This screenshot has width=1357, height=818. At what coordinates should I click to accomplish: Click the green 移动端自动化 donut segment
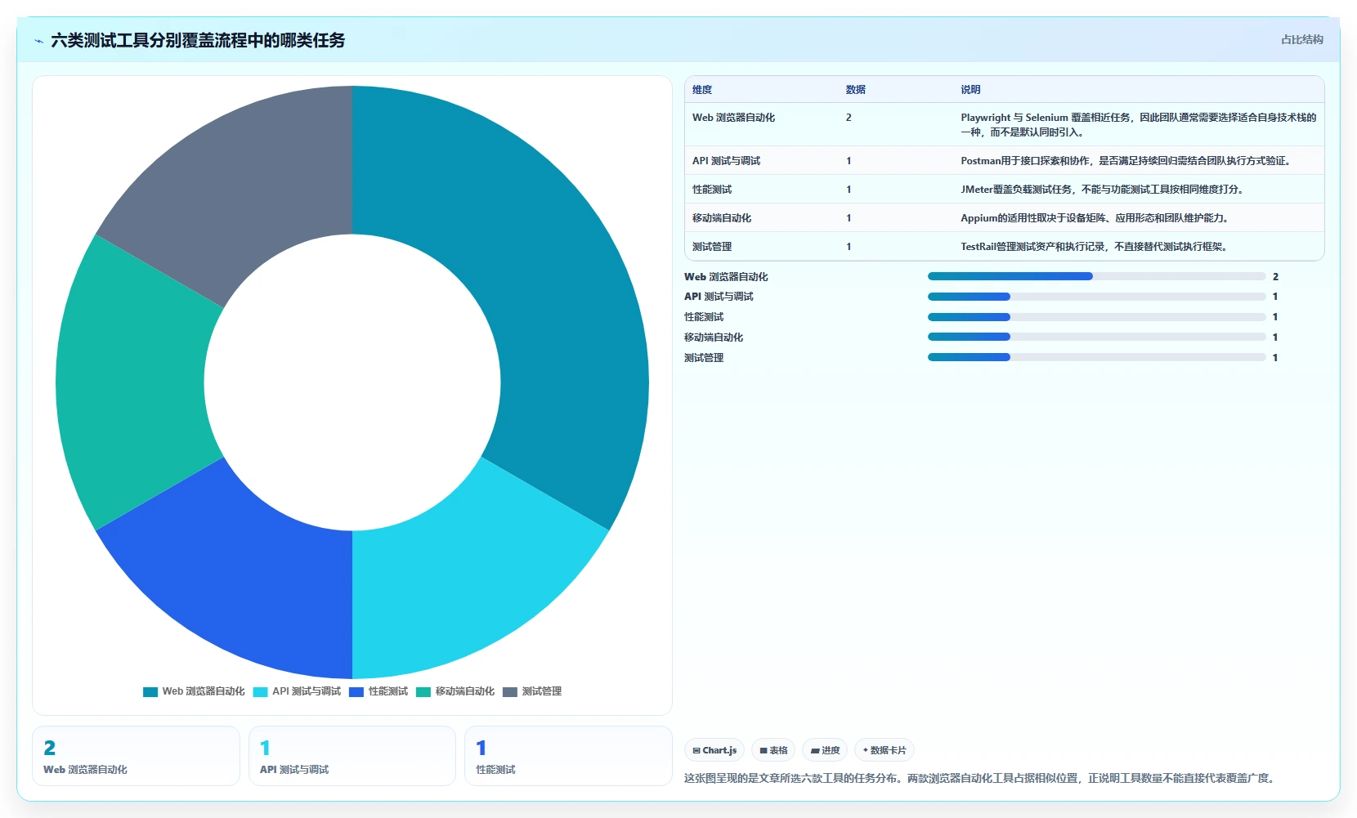point(131,382)
